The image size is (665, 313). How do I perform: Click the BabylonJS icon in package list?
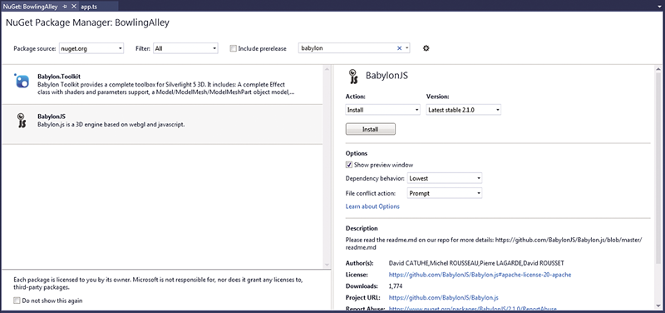point(22,121)
